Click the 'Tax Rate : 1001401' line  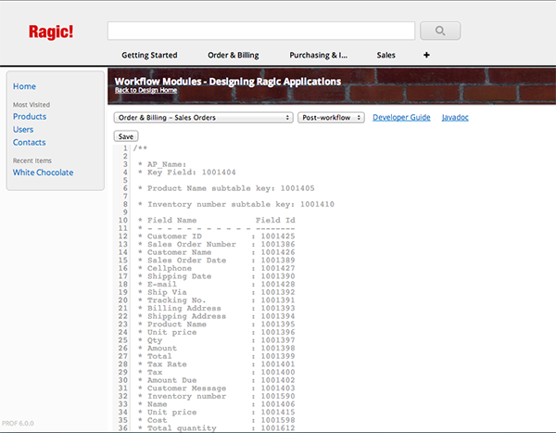pyautogui.click(x=216, y=364)
